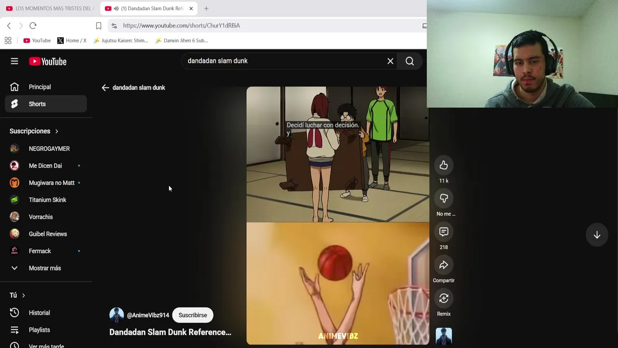Open a new browser tab

(x=206, y=8)
